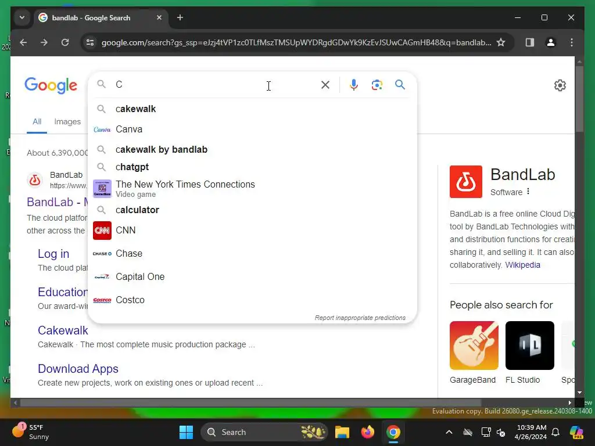595x446 pixels.
Task: Open the Chrome profile avatar icon
Action: [551, 42]
